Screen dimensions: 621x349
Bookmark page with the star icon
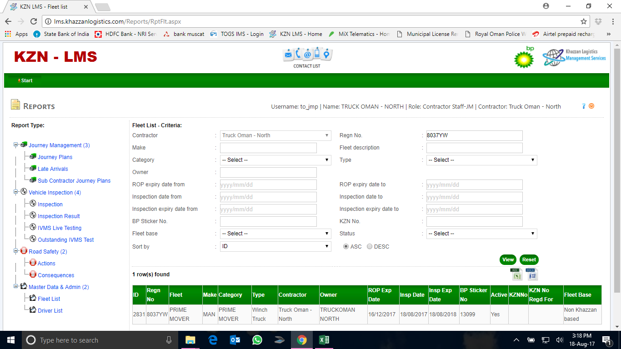coord(584,21)
